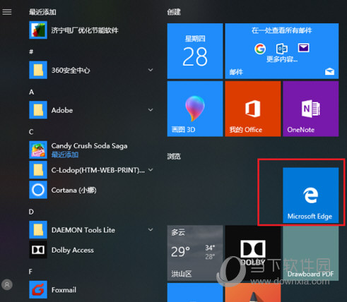Click 星期四 on the calendar tile
This screenshot has height=302, width=347.
[x=195, y=39]
